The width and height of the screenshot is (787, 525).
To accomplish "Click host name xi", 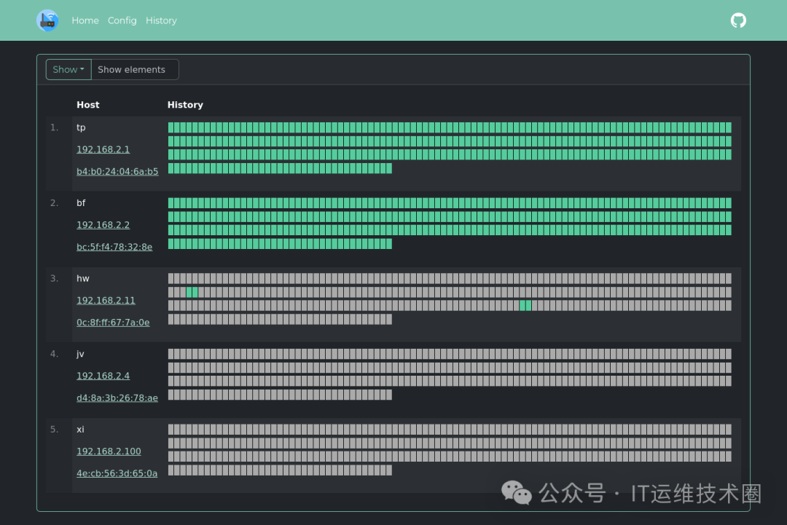I will click(80, 429).
